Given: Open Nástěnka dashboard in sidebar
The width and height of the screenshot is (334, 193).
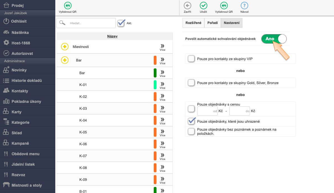Looking at the screenshot, I should 20,33.
